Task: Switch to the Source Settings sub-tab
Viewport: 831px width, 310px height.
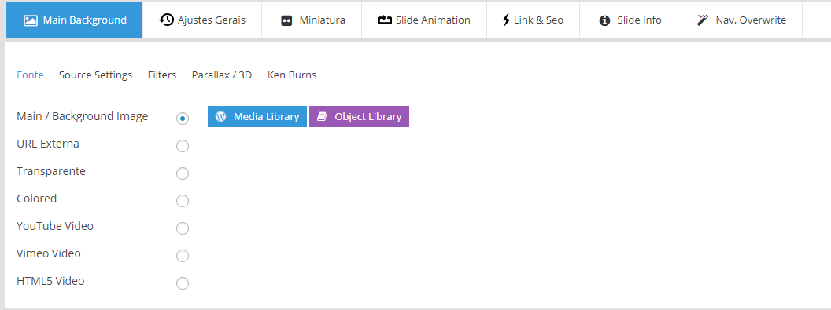Action: coord(95,75)
